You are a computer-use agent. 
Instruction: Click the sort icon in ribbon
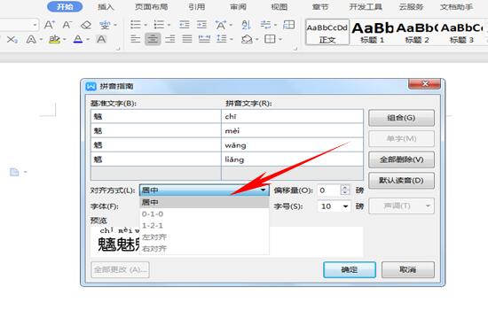pyautogui.click(x=246, y=25)
